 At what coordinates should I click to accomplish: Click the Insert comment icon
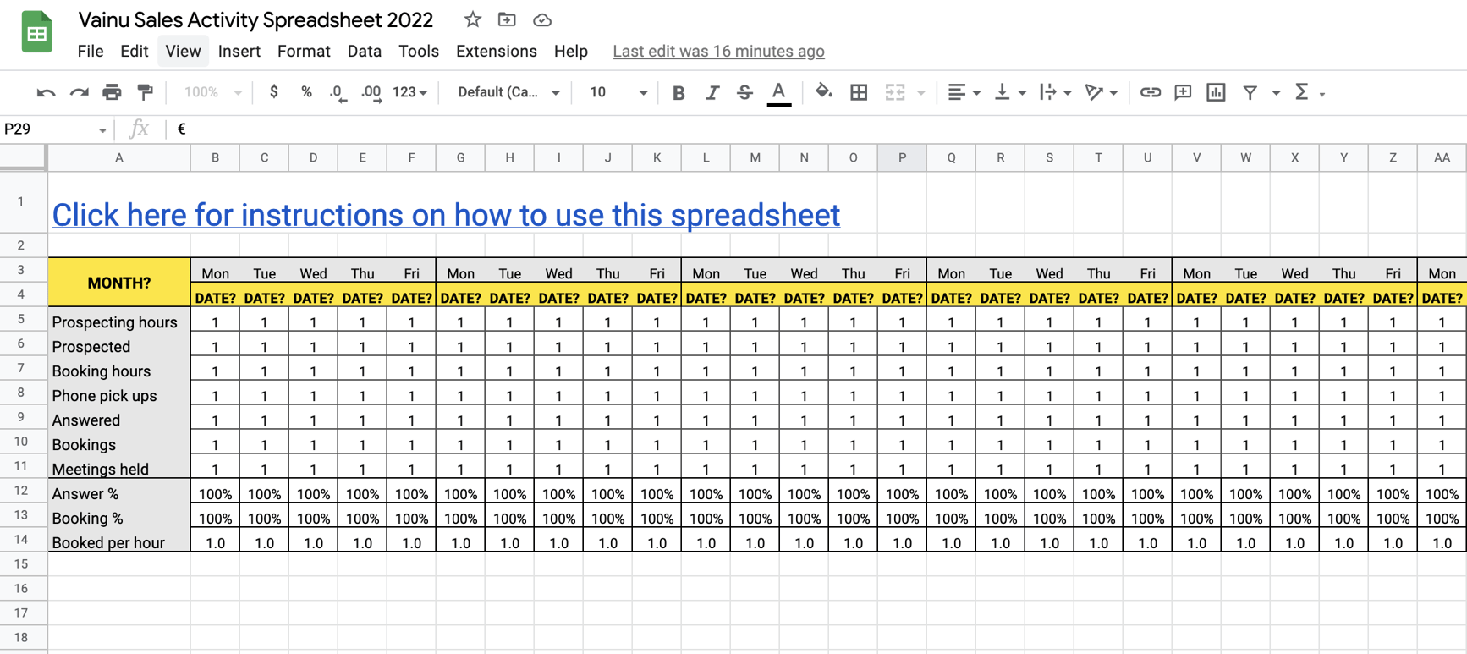tap(1183, 92)
